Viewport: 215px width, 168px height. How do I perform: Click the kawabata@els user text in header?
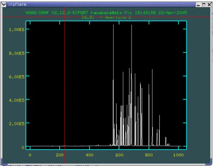106,13
